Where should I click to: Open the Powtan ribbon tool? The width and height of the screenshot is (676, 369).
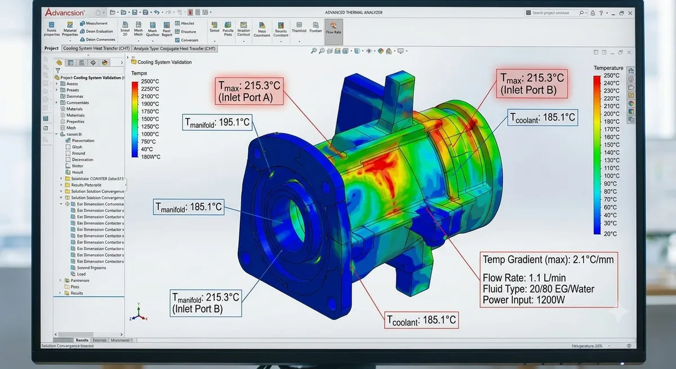[316, 27]
